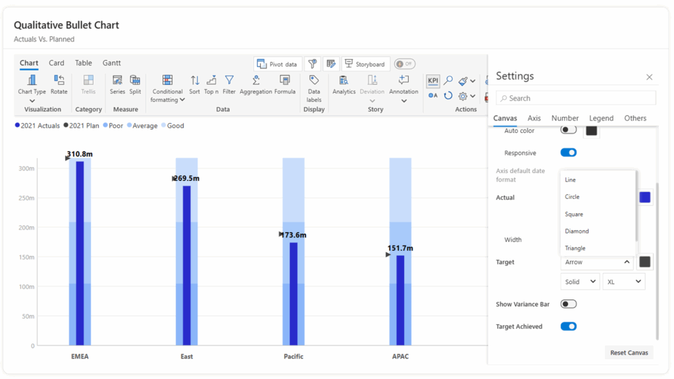Expand the Conditional formatting chevron

(182, 100)
